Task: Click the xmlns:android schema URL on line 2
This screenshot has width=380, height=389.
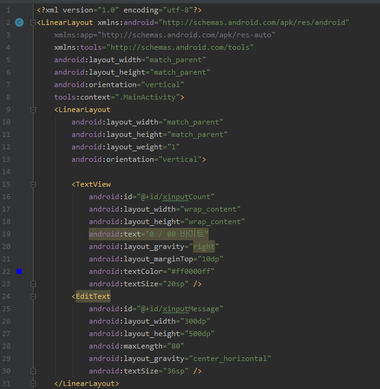Action: 254,22
